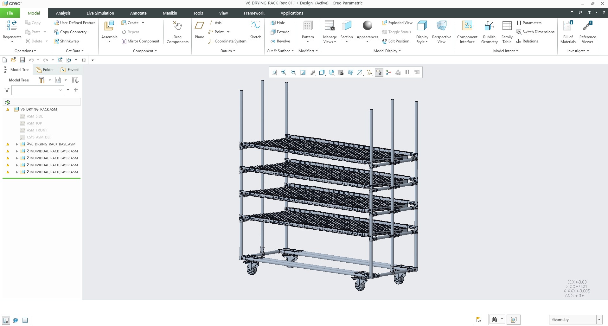
Task: Expand the Model Display group menu
Action: [x=387, y=51]
